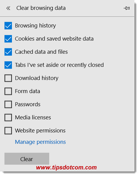Tick the Media licenses checkbox

click(8, 118)
